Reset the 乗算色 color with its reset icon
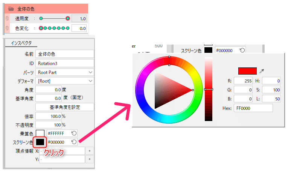This screenshot has height=172, width=288. [74, 133]
